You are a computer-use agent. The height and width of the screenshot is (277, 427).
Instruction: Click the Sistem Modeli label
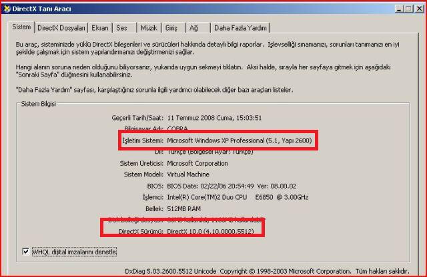143,174
